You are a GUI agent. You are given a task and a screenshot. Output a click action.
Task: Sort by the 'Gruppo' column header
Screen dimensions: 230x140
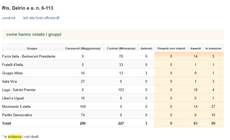point(32,48)
